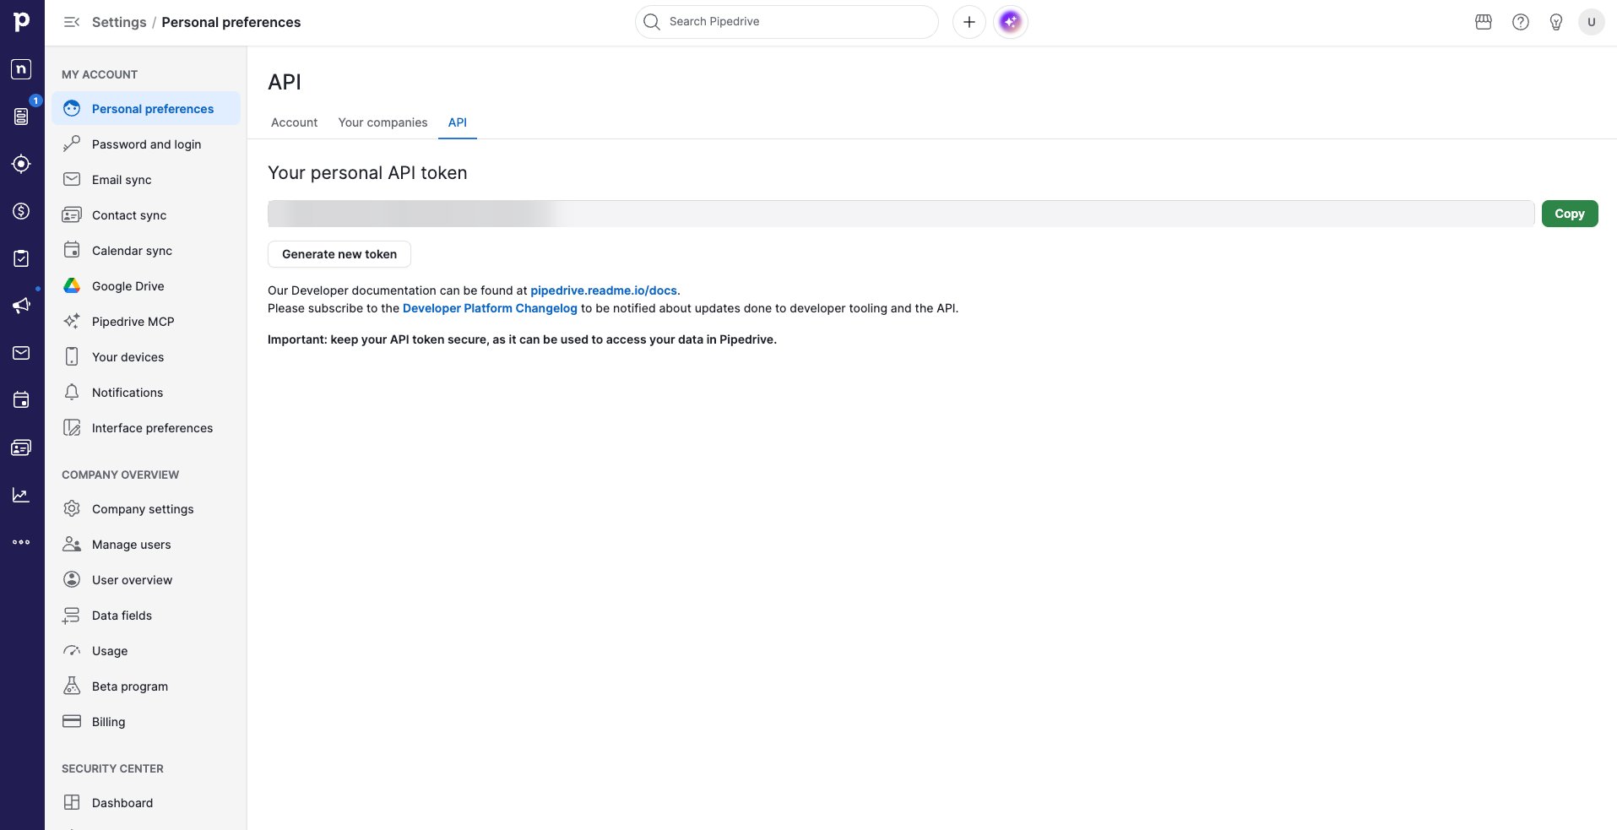This screenshot has width=1617, height=830.
Task: Open the Deals dollar icon in left rail
Action: tap(22, 211)
